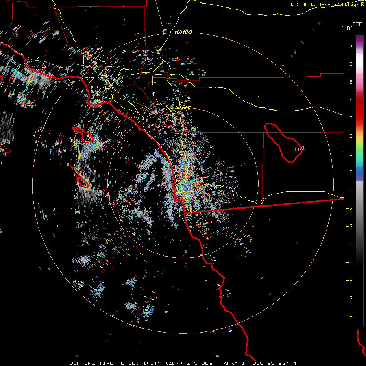Click the '0.5 DEG' elevation text

click(199, 363)
